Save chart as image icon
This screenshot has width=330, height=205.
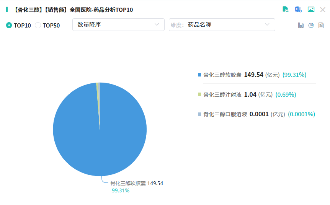click(x=311, y=9)
